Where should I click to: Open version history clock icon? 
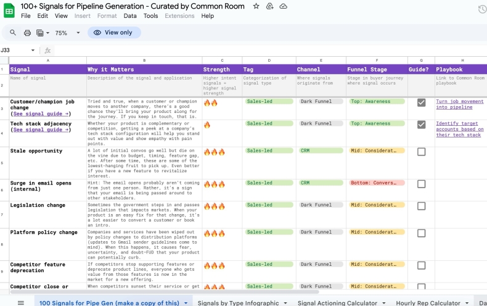pyautogui.click(x=481, y=9)
